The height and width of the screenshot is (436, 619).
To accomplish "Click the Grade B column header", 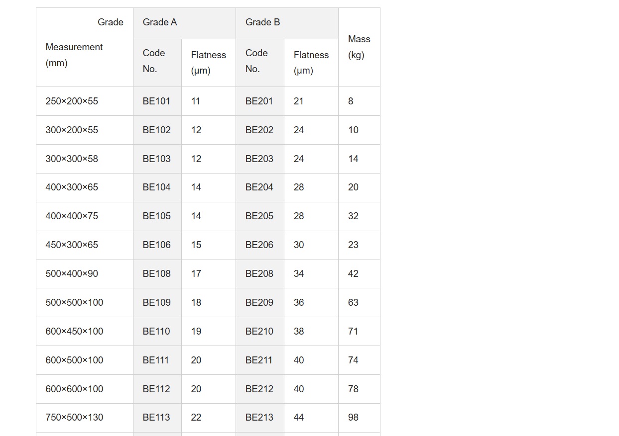I will 287,23.
